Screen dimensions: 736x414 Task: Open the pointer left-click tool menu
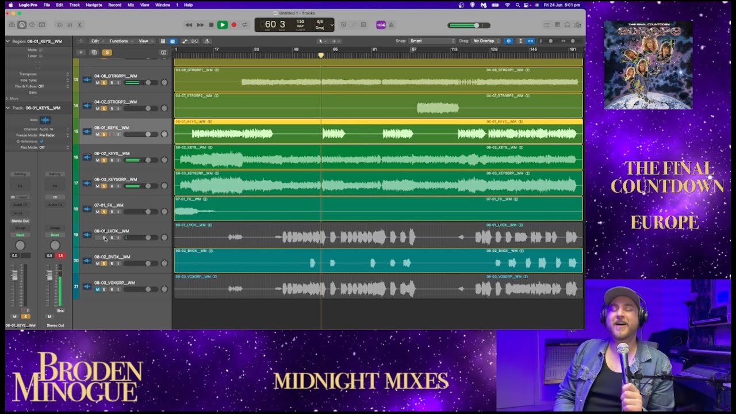point(321,41)
